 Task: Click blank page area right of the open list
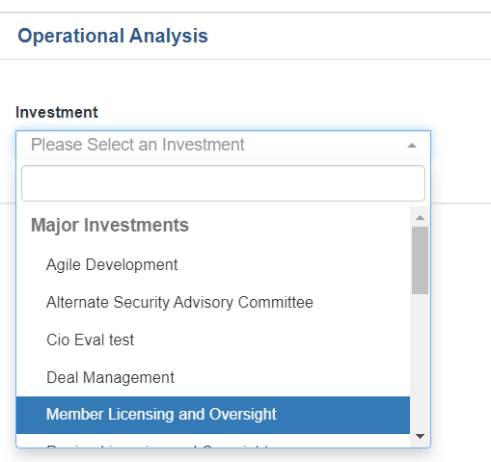pos(461,321)
